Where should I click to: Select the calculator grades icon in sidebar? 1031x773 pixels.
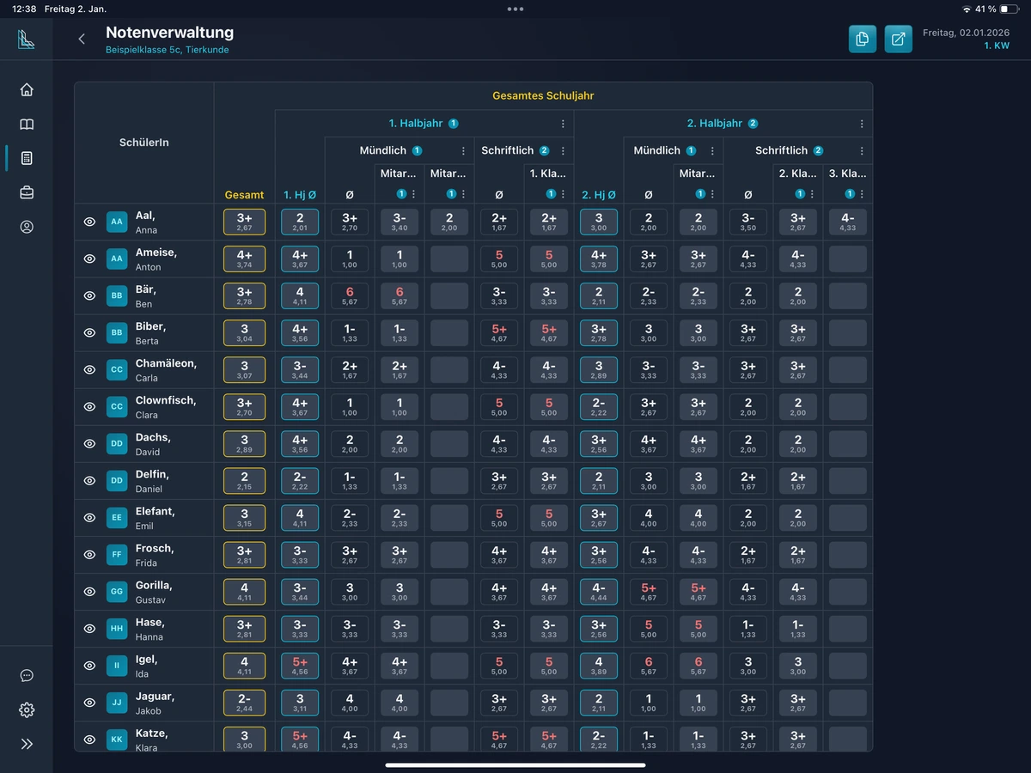[x=27, y=158]
